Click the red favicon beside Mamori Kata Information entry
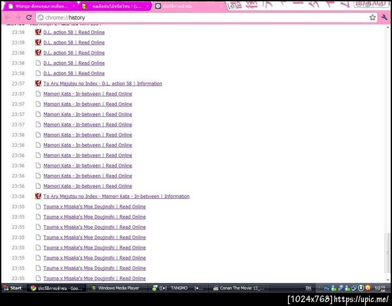 click(x=38, y=196)
